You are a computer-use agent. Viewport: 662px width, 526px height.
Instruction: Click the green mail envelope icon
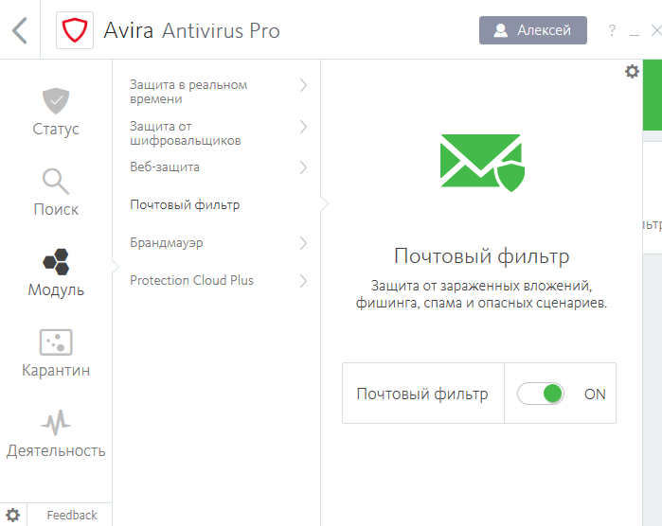(x=482, y=163)
